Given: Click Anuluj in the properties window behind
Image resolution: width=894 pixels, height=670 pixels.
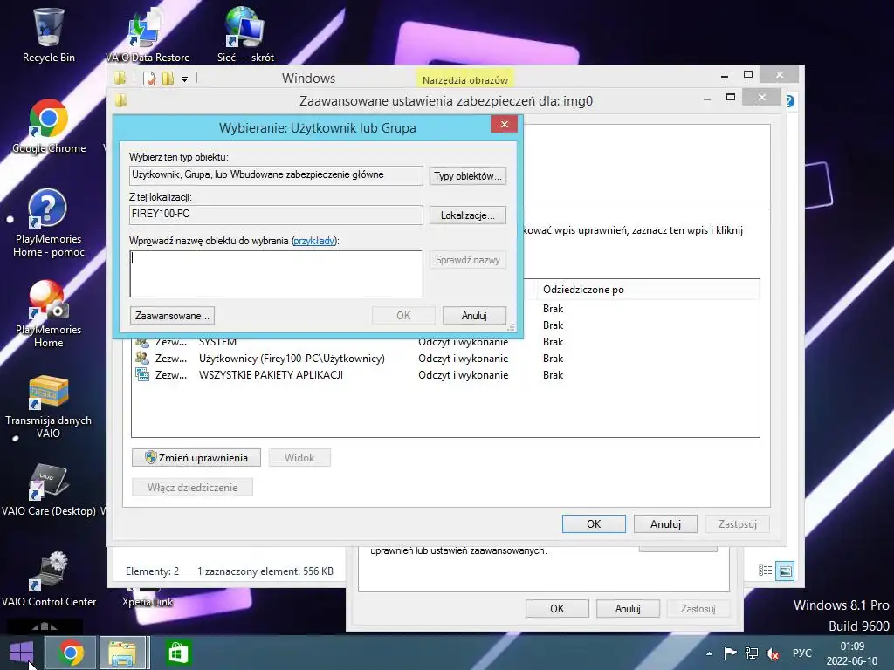Looking at the screenshot, I should coord(628,608).
